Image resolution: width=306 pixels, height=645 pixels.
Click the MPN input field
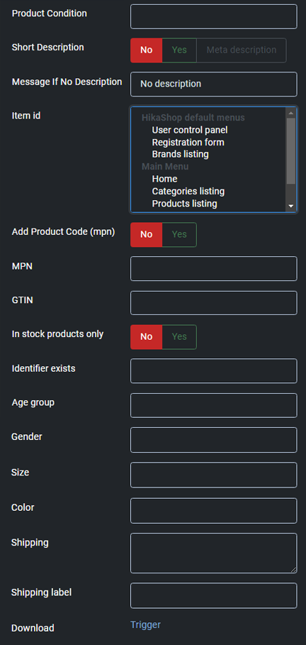point(214,269)
